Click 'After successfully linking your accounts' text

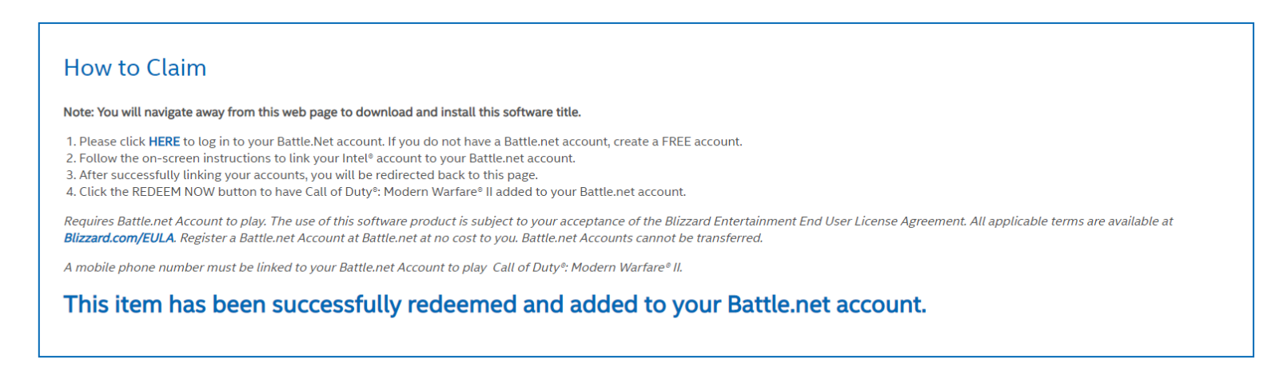[193, 175]
